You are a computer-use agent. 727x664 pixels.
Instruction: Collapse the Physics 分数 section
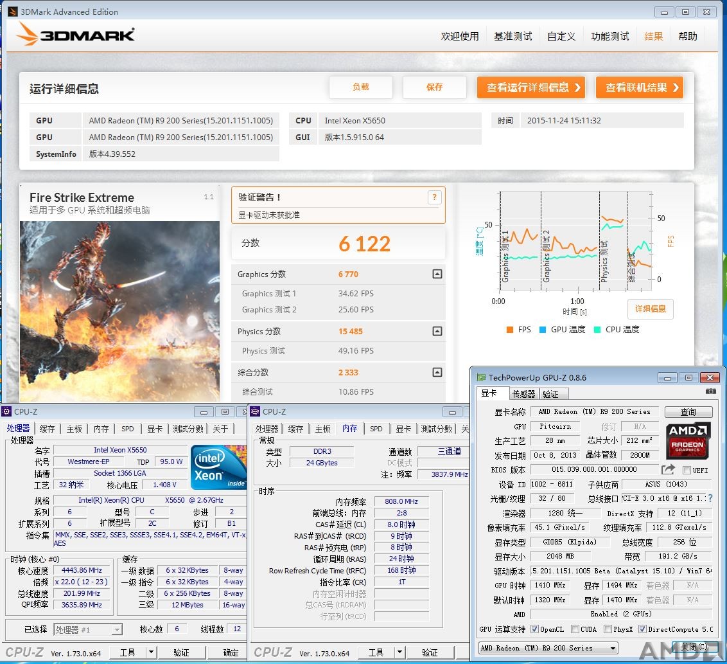(x=437, y=331)
